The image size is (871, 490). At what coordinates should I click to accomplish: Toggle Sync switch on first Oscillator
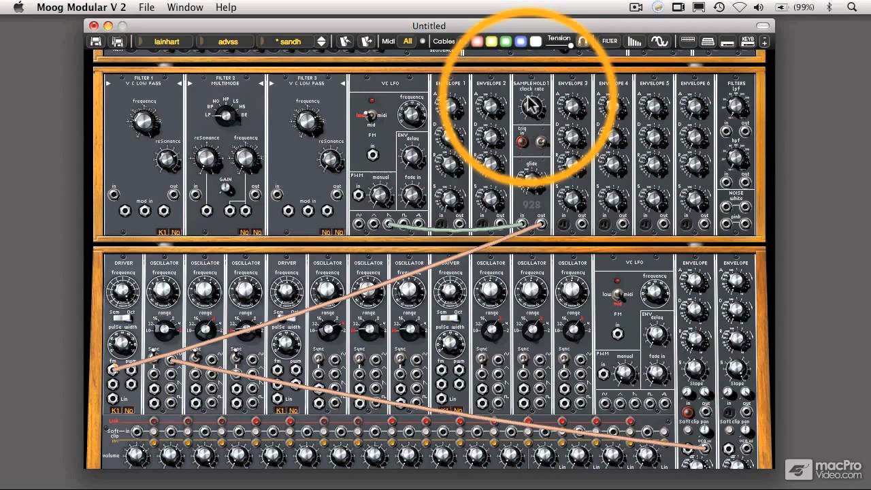coord(155,358)
